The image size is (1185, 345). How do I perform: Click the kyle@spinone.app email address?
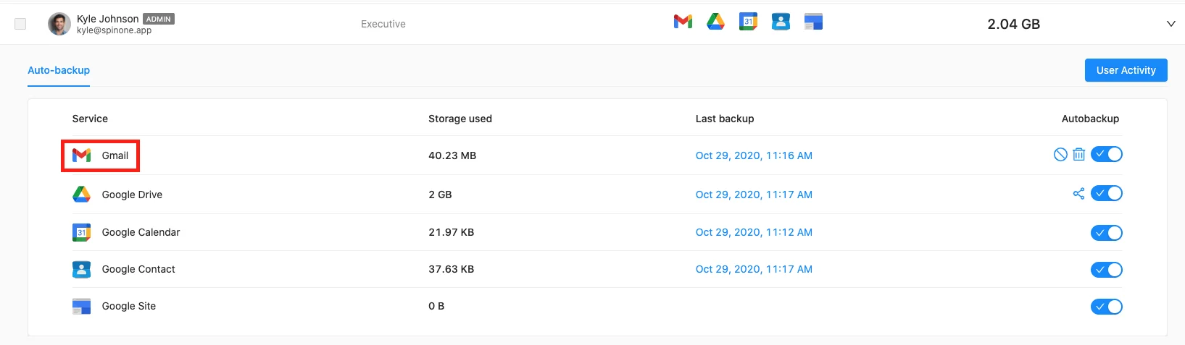(114, 30)
